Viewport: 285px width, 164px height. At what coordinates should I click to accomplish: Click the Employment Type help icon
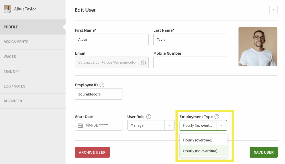(x=217, y=117)
